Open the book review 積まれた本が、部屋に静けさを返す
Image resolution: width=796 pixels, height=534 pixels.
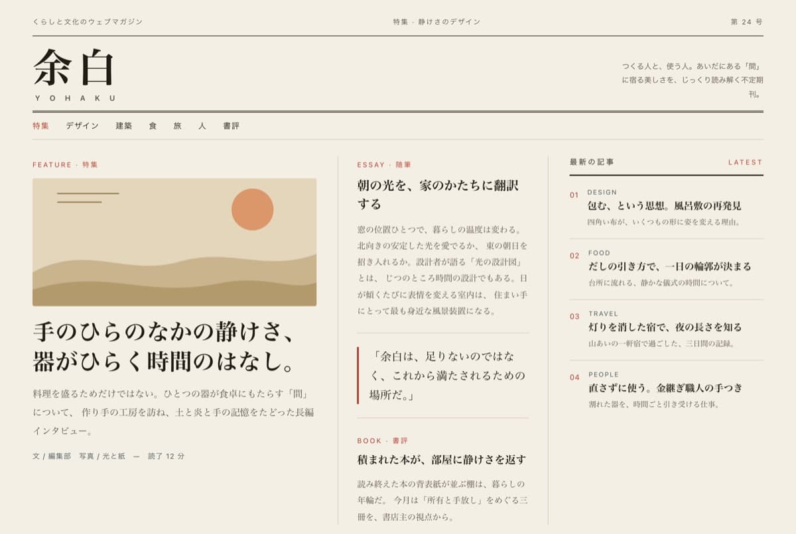tap(442, 459)
